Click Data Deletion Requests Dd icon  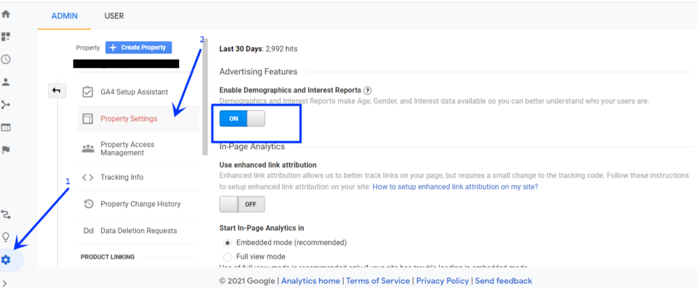point(88,231)
